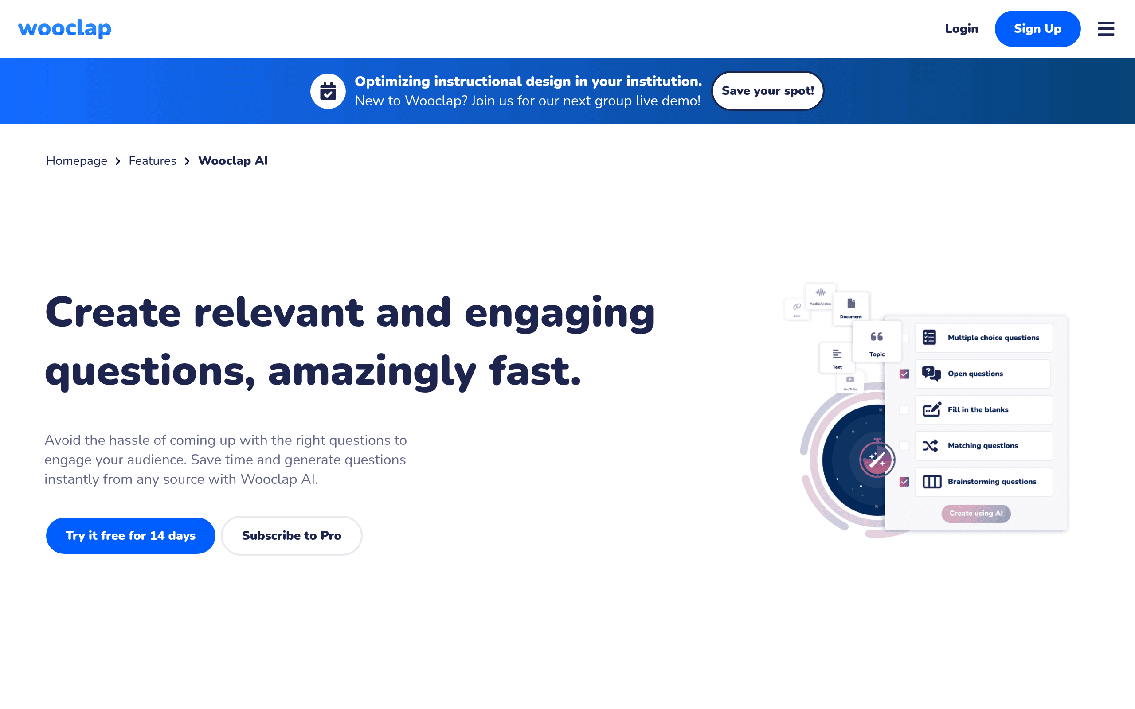
Task: Go to Homepage breadcrumb
Action: pyautogui.click(x=76, y=161)
